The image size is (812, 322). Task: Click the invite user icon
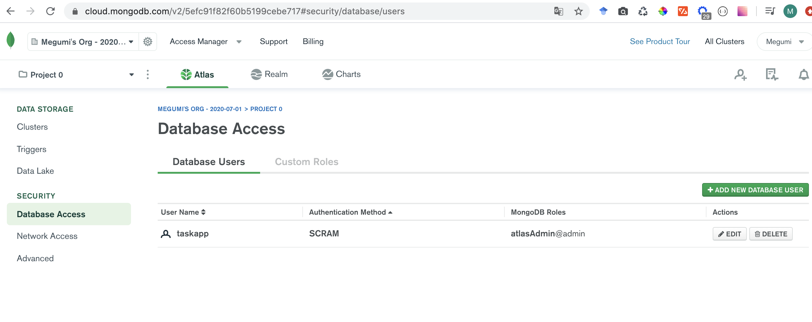click(740, 75)
